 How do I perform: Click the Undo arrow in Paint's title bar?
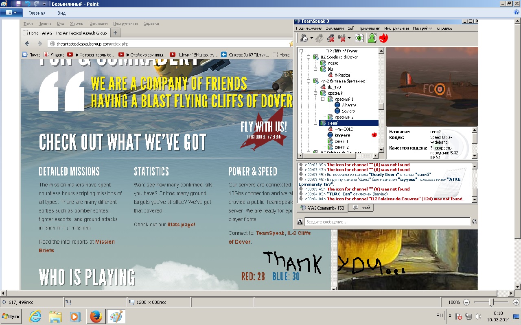(x=28, y=4)
